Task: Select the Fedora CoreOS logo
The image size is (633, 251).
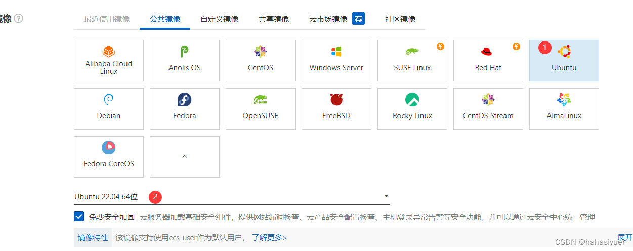Action: pyautogui.click(x=109, y=147)
